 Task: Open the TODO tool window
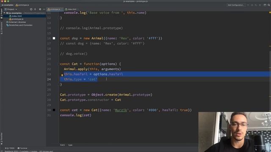[10, 148]
